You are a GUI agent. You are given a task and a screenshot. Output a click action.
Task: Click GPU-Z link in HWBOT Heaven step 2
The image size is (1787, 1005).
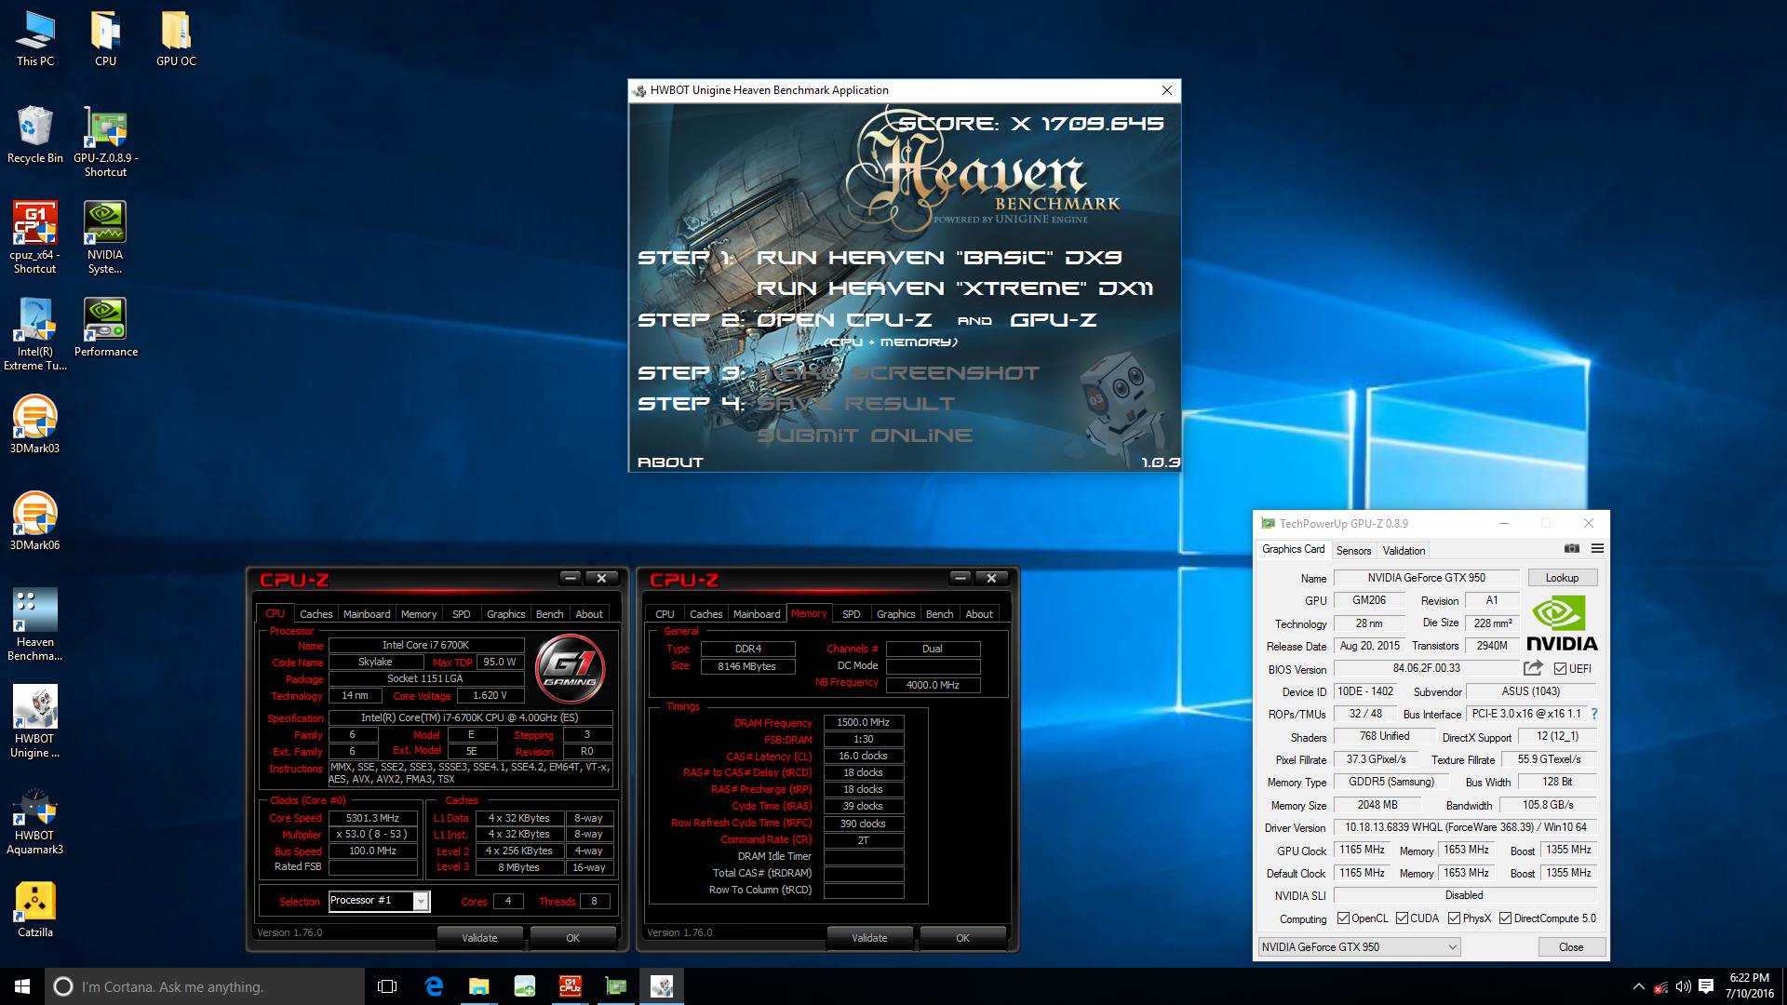click(x=1054, y=320)
